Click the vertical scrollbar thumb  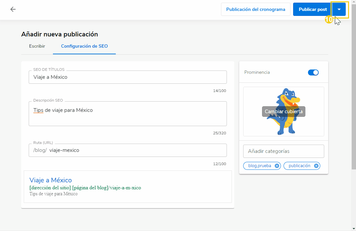(x=354, y=86)
